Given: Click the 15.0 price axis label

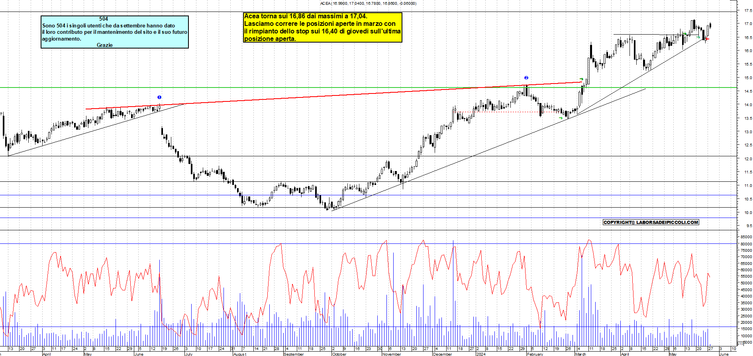Looking at the screenshot, I should [x=748, y=78].
